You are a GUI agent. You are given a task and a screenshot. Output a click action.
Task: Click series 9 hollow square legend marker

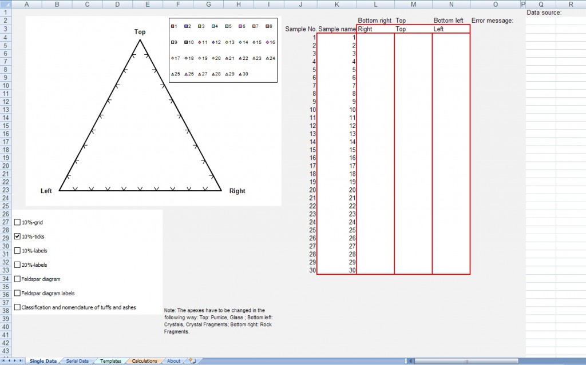172,42
